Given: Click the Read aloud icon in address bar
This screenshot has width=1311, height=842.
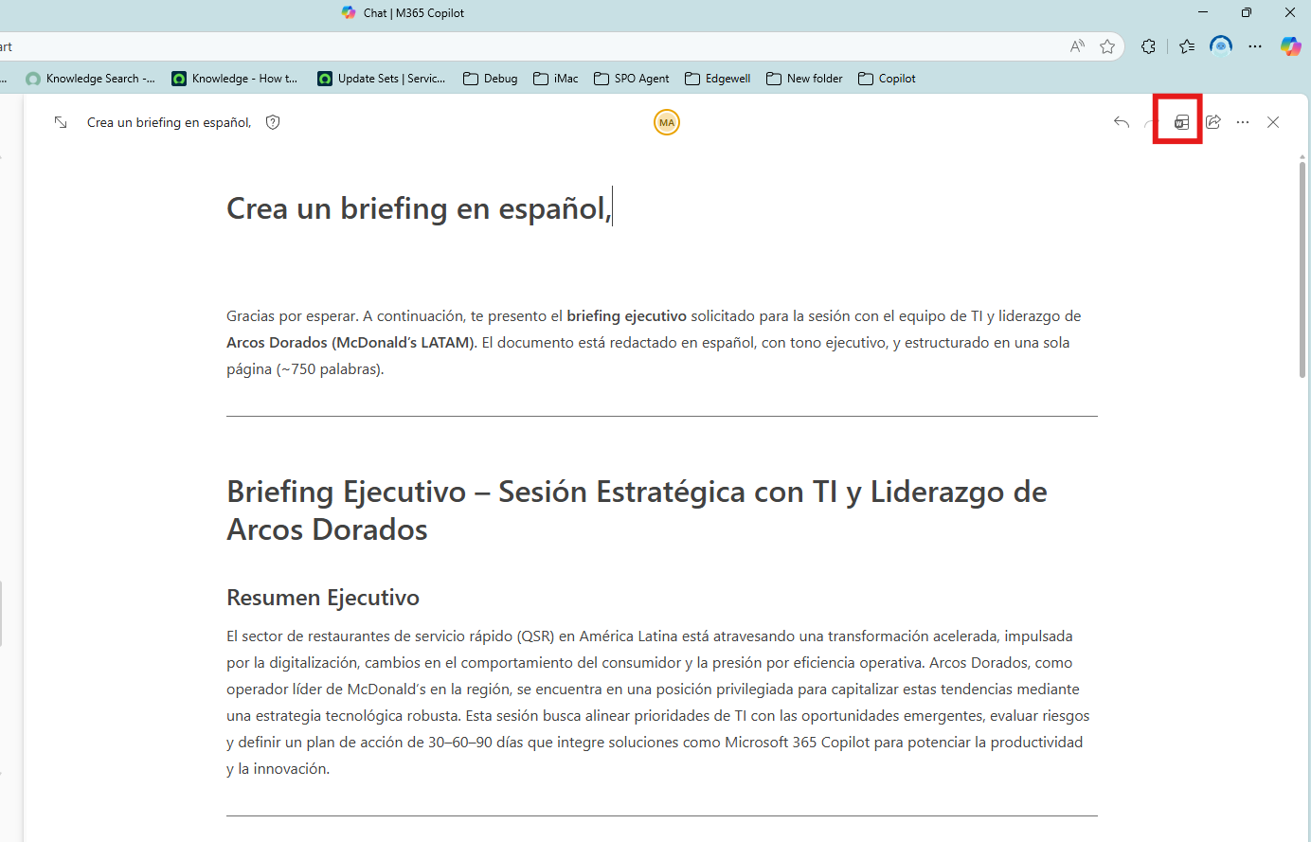Looking at the screenshot, I should coord(1077,46).
